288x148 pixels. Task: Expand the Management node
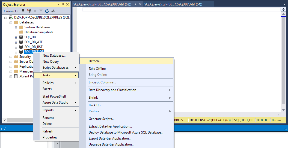[x=11, y=71]
